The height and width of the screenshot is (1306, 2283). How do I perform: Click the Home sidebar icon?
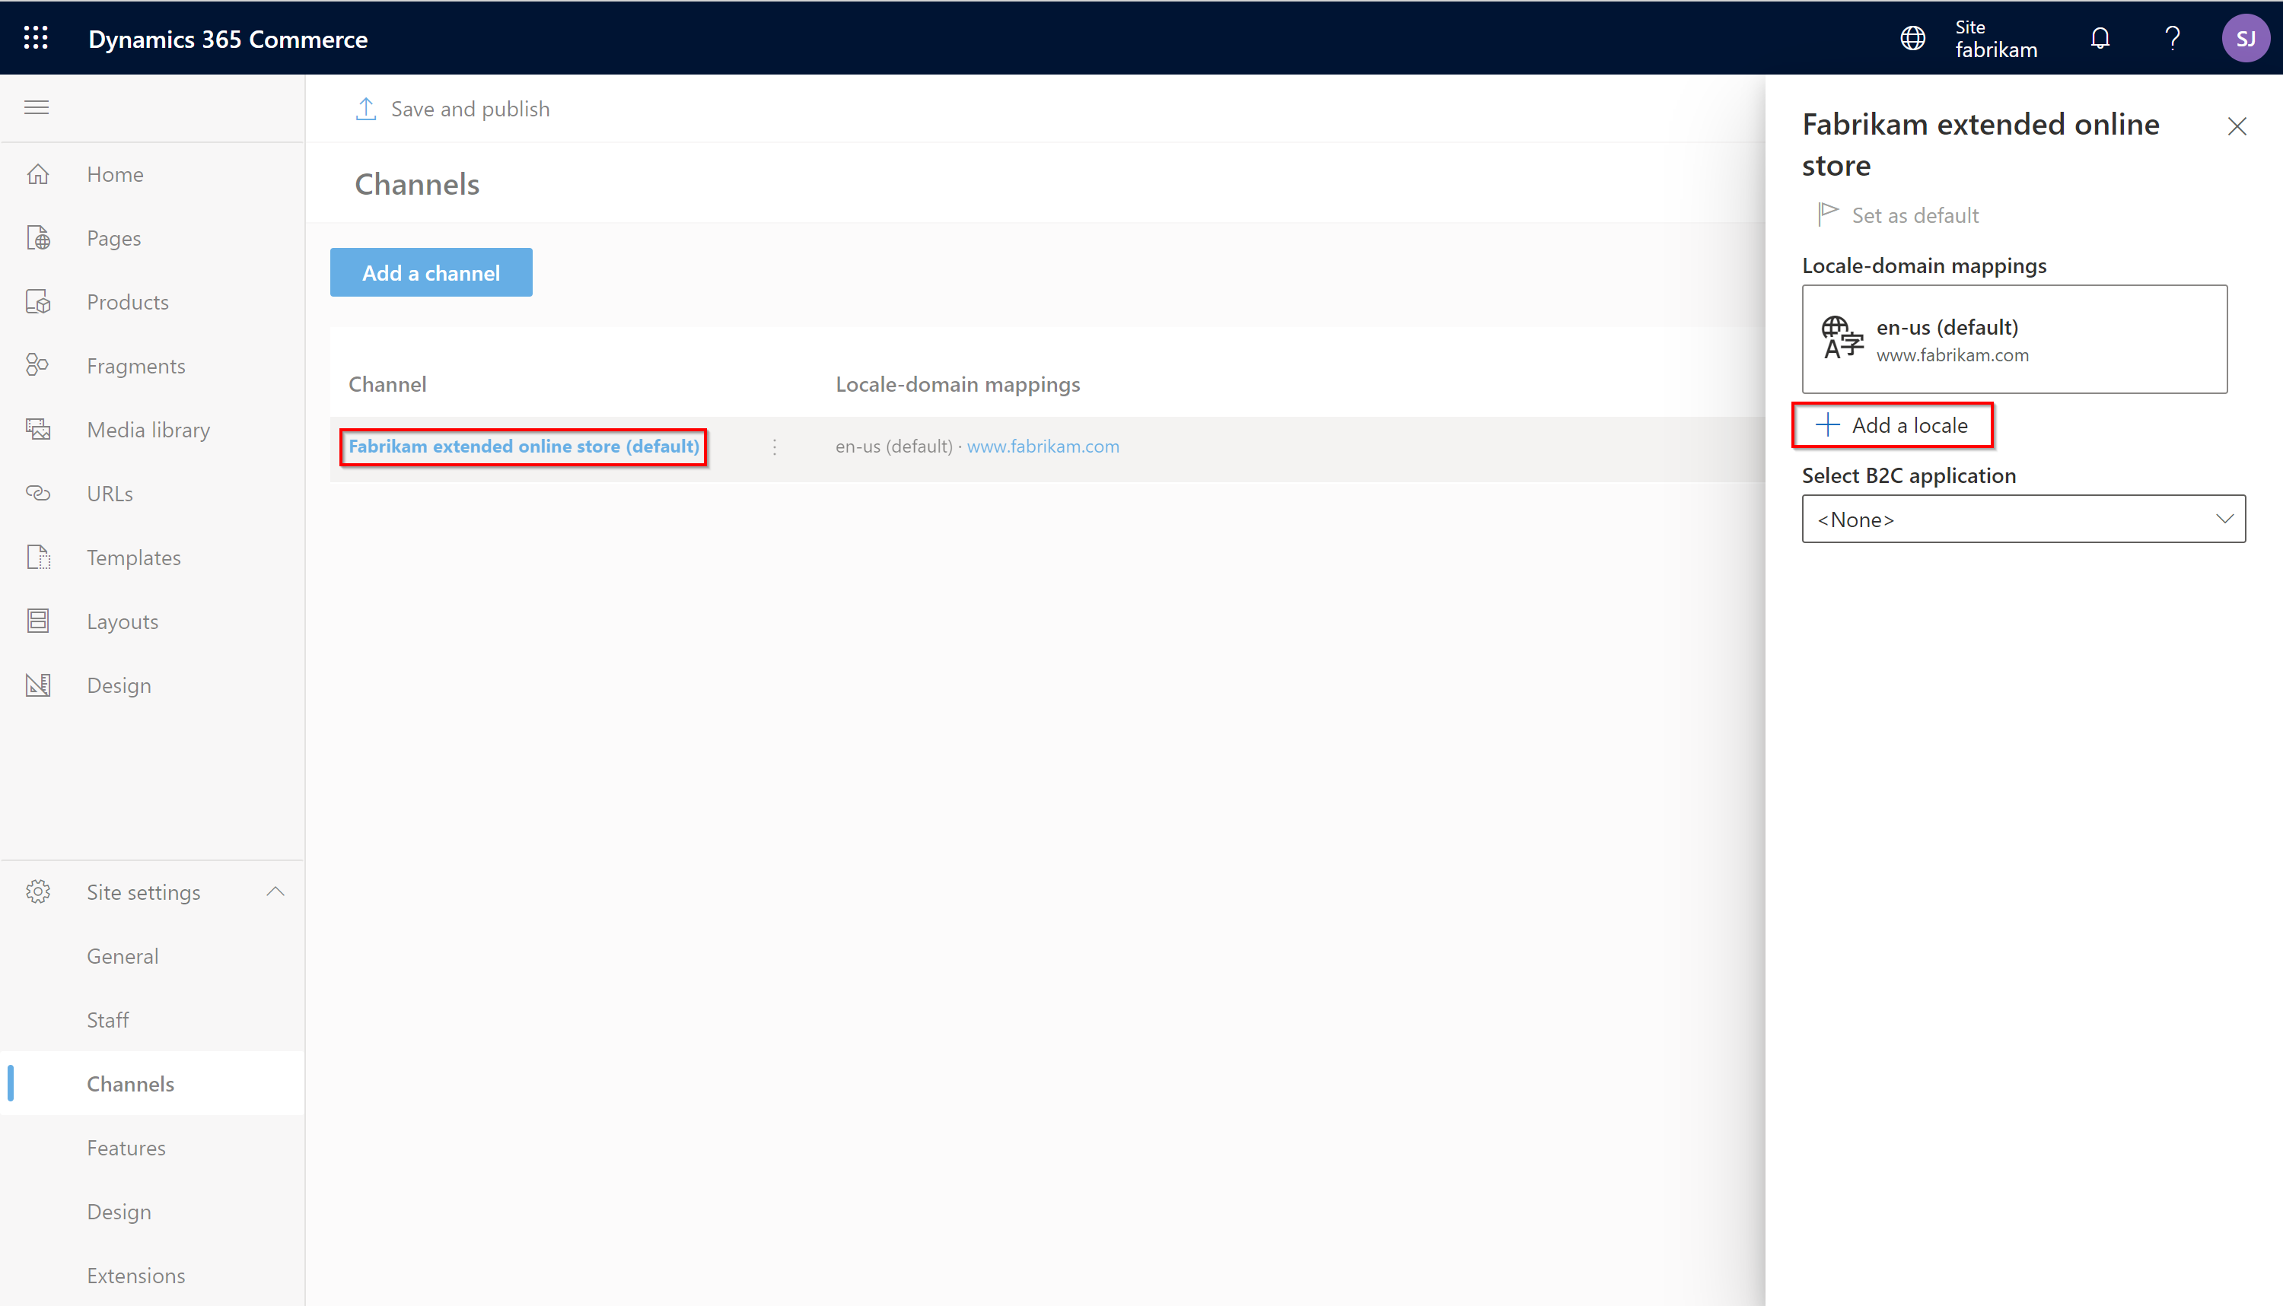coord(41,174)
